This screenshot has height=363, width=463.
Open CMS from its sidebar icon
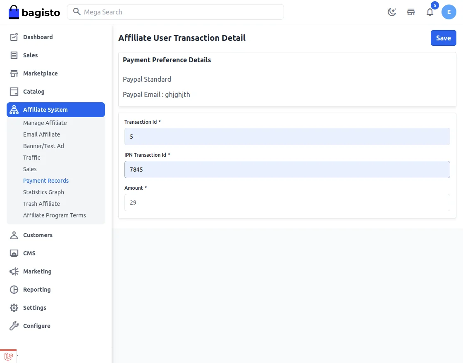14,253
